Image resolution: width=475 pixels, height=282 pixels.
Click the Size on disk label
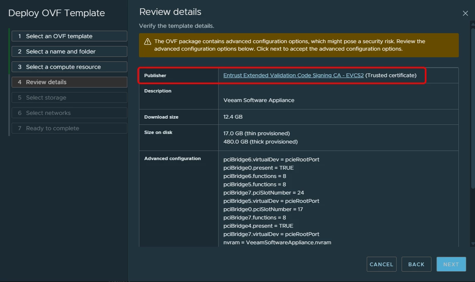[158, 132]
